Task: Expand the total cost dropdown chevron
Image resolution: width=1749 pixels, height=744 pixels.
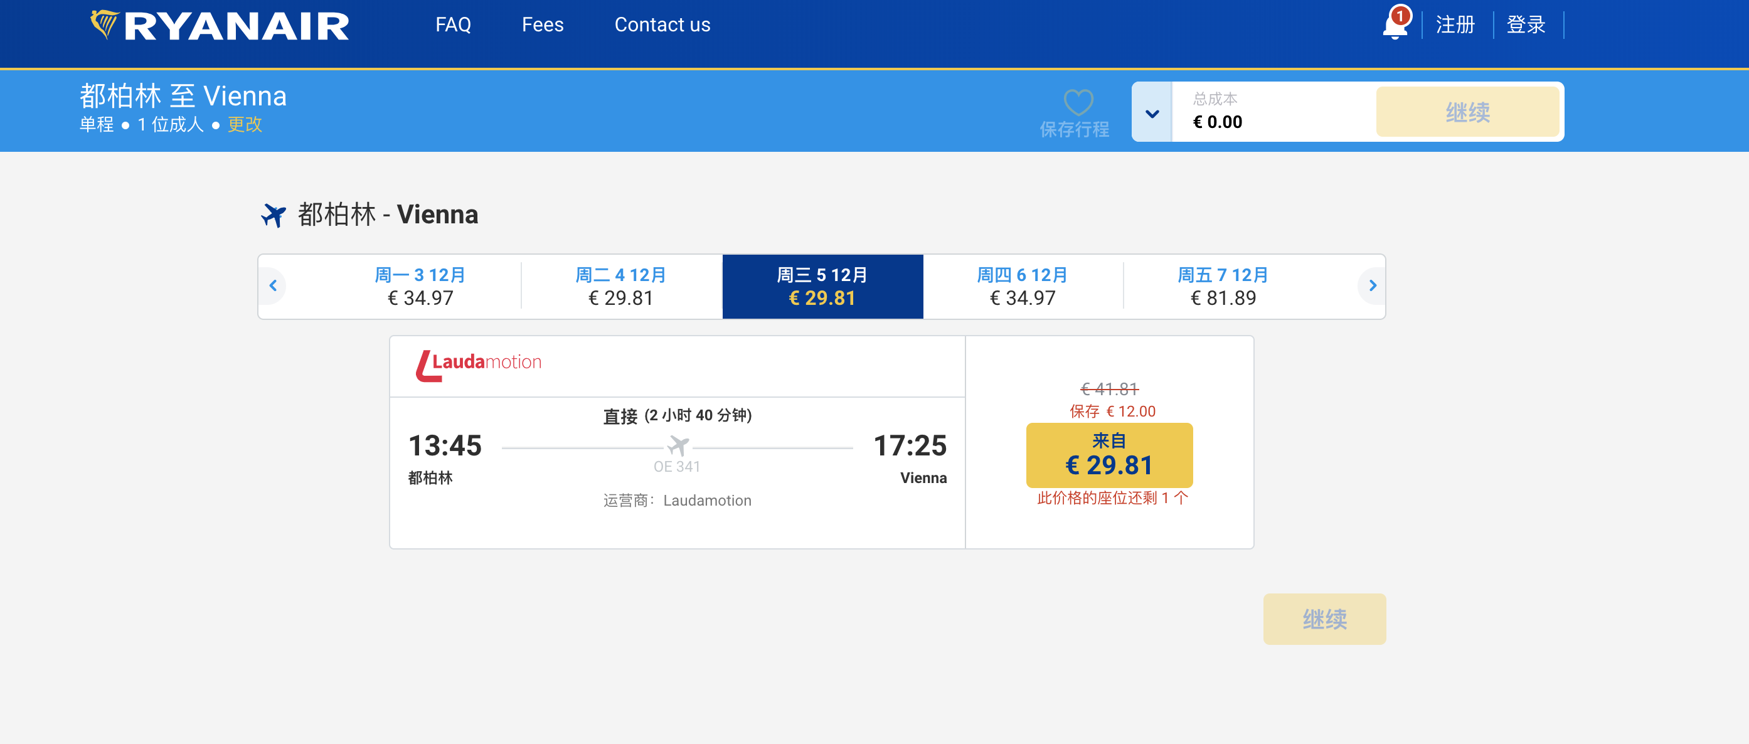Action: coord(1152,113)
